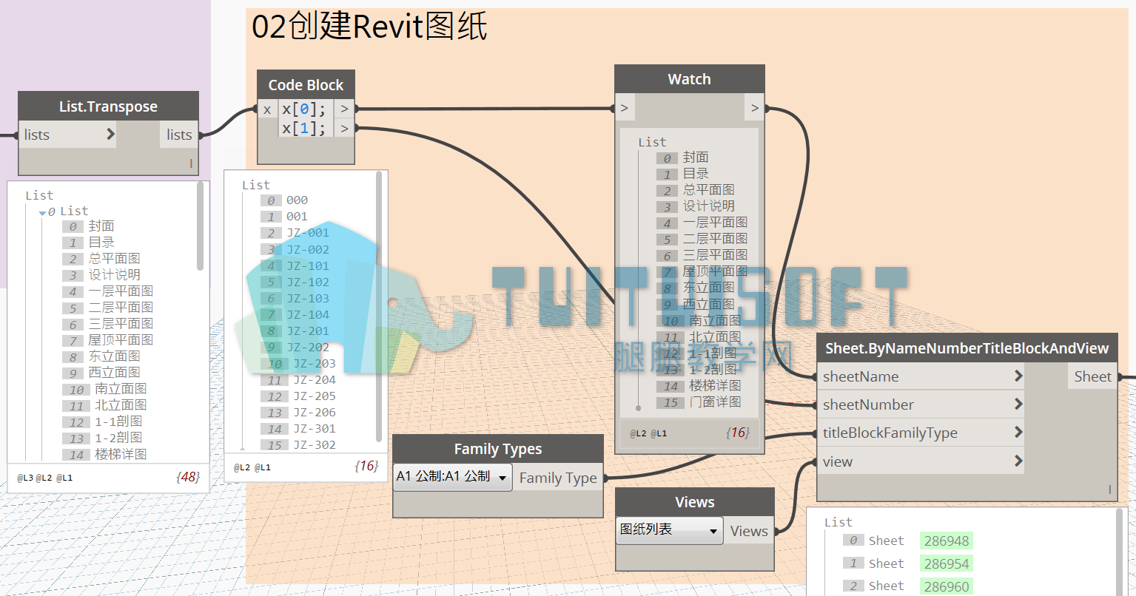The image size is (1136, 596).
Task: Select 'JZ-302' in the Code Block preview
Action: (315, 445)
